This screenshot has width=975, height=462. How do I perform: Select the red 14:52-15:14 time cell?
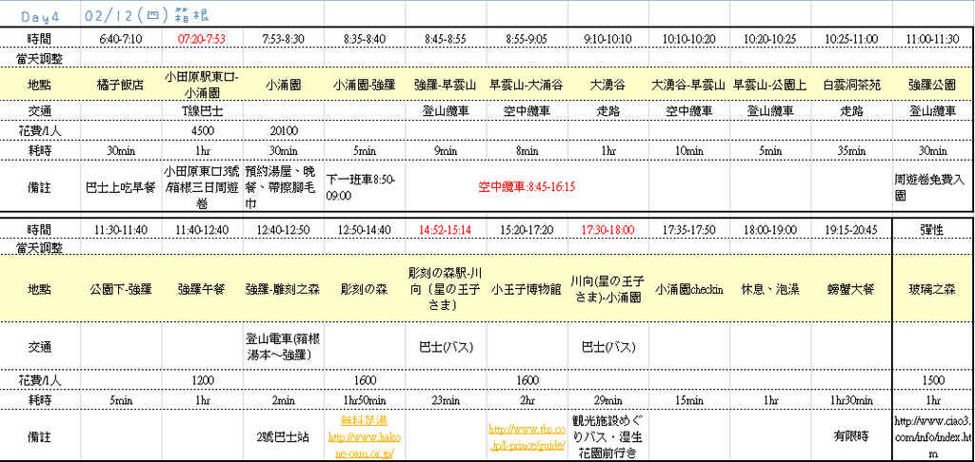coord(446,230)
